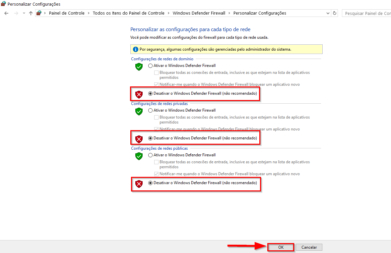Click green shield icon under redes de domínio
This screenshot has width=391, height=253.
tap(139, 67)
